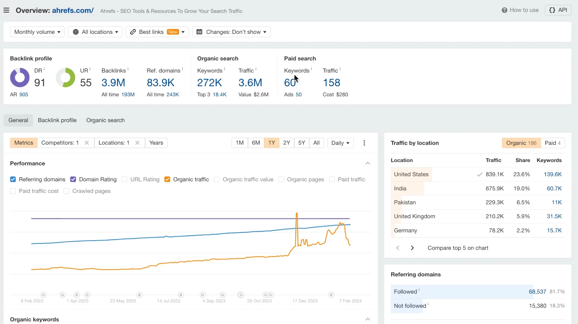Click the calendar icon in Changes filter
This screenshot has height=324, width=578.
(200, 32)
